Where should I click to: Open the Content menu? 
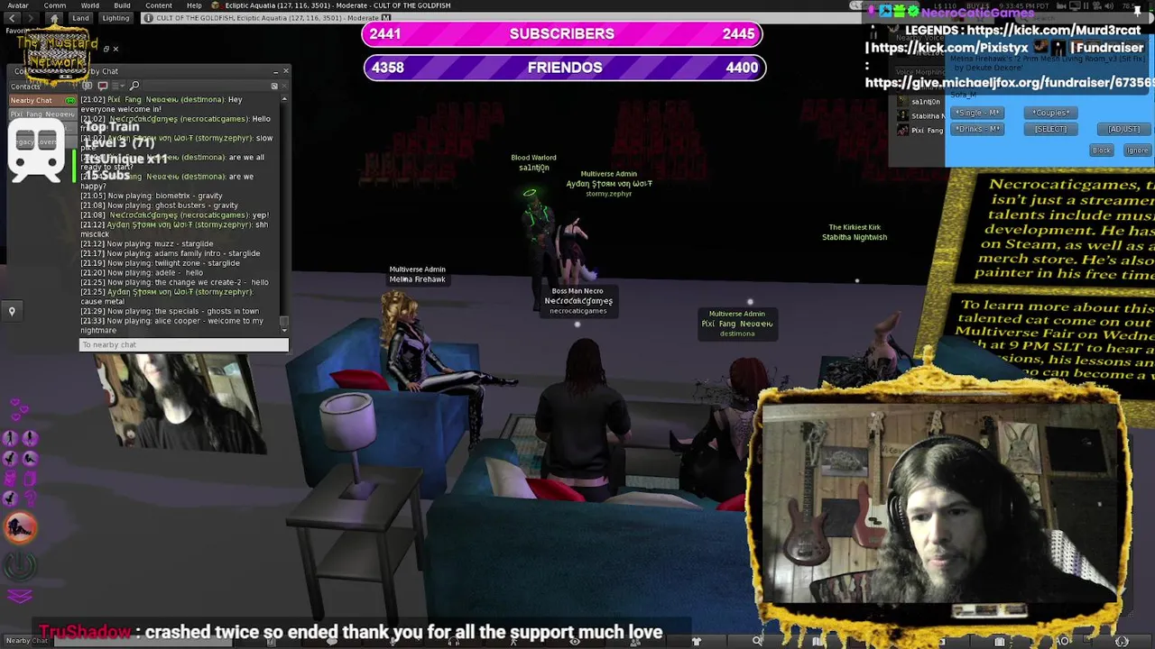(x=159, y=5)
